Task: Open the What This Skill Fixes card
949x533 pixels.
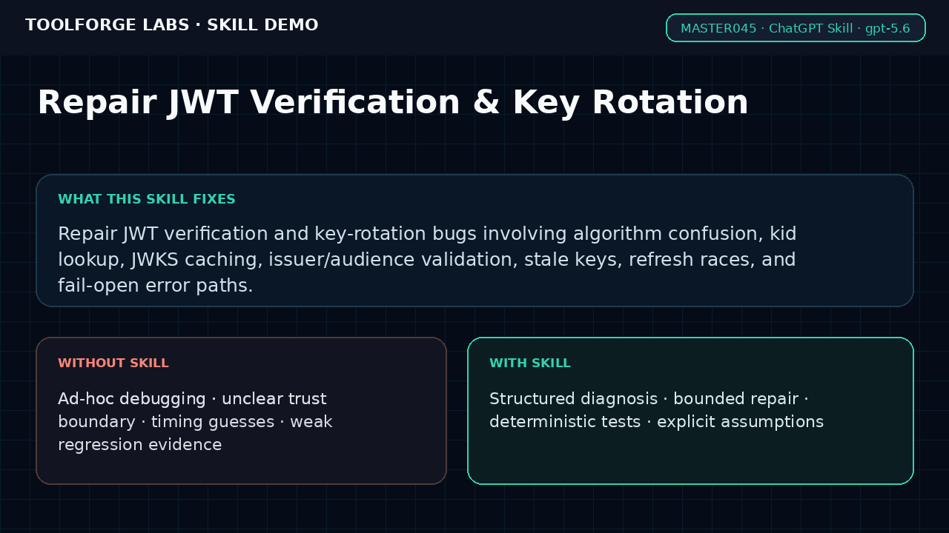Action: tap(474, 241)
